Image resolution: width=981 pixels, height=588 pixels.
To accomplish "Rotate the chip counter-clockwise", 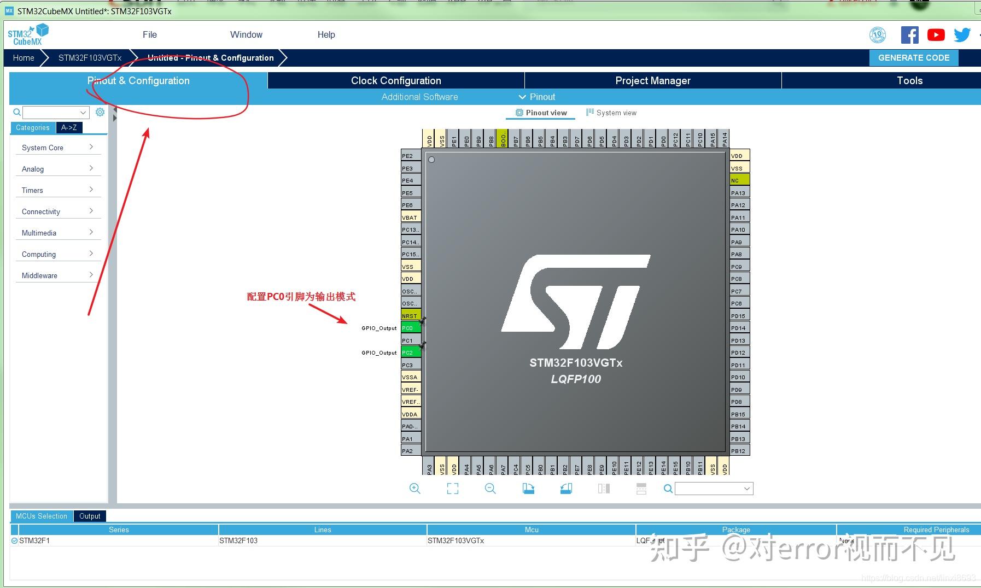I will [x=566, y=488].
